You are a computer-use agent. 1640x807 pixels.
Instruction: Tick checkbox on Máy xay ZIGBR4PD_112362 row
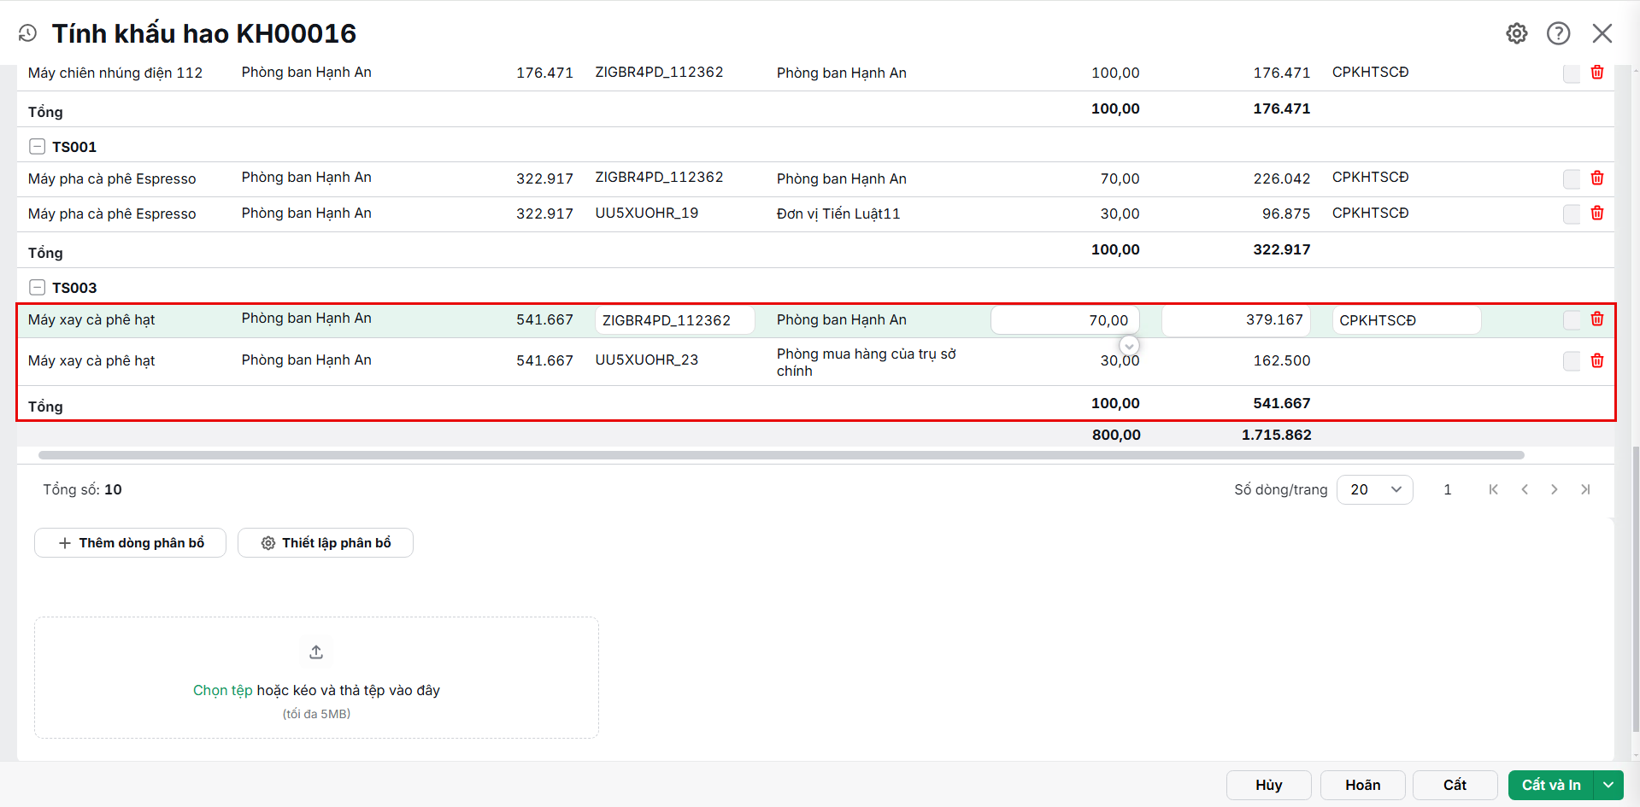[1572, 320]
